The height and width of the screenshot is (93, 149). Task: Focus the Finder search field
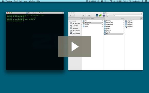coord(128,15)
